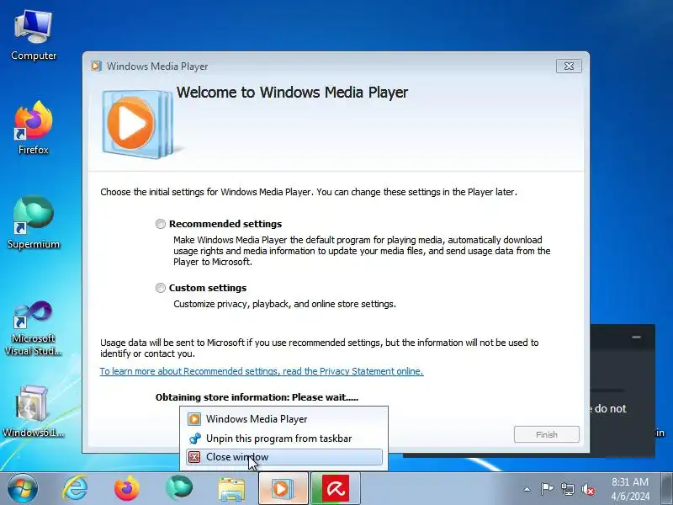Click the Obtaining store information status text
673x505 pixels.
[x=257, y=397]
